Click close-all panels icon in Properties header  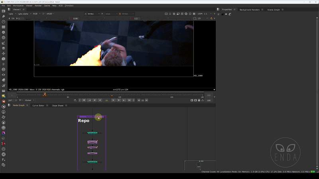pyautogui.click(x=226, y=14)
